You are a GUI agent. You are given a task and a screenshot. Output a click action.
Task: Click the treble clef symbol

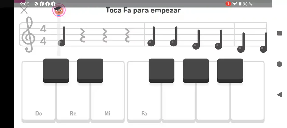[28, 34]
